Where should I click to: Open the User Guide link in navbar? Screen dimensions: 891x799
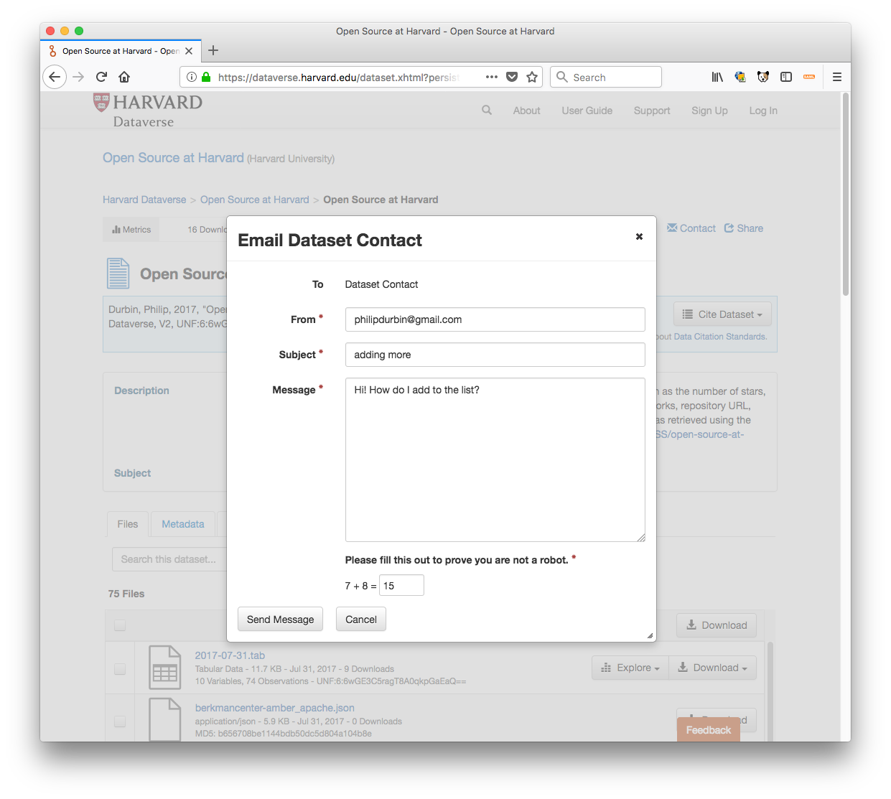(x=587, y=111)
